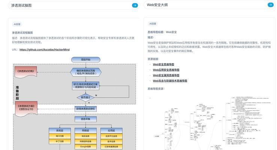Click the 系统层 box in flowchart

point(60,130)
